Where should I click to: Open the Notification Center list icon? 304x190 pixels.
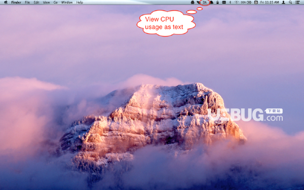coord(297,3)
